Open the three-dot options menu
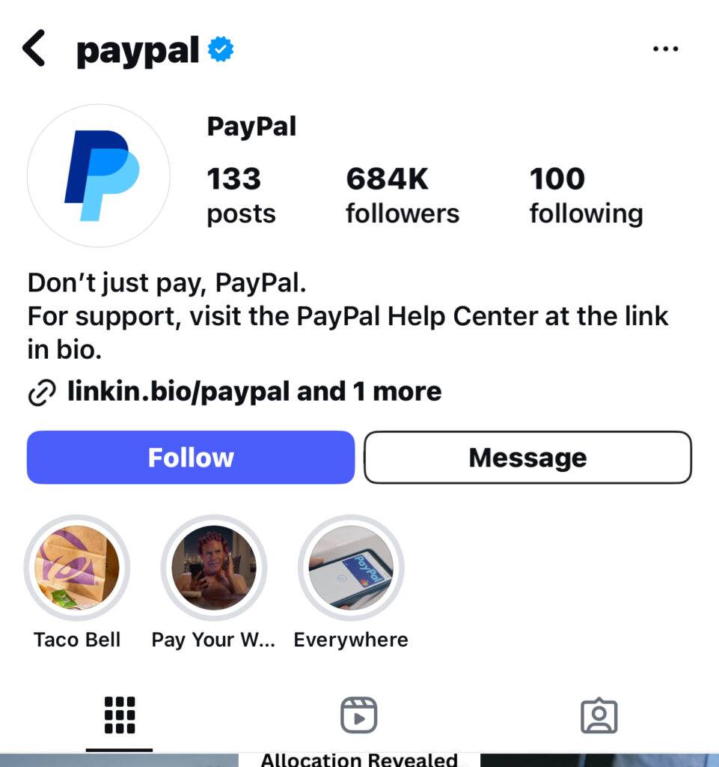Screen dimensions: 719x767 pyautogui.click(x=665, y=49)
